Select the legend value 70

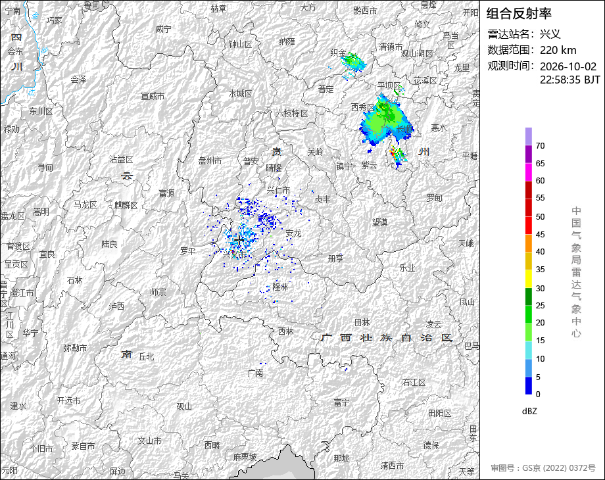click(540, 146)
